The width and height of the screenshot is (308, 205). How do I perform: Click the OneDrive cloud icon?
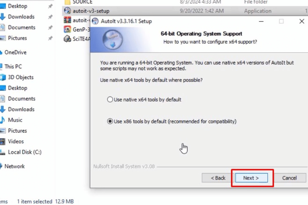(1, 52)
